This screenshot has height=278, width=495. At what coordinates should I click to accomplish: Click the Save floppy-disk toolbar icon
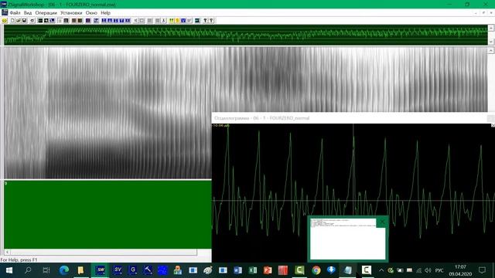(x=24, y=21)
